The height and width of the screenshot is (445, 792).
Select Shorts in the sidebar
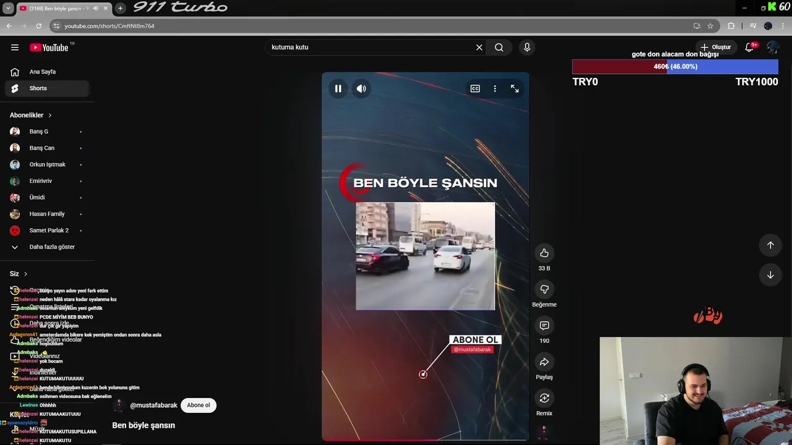(x=47, y=88)
